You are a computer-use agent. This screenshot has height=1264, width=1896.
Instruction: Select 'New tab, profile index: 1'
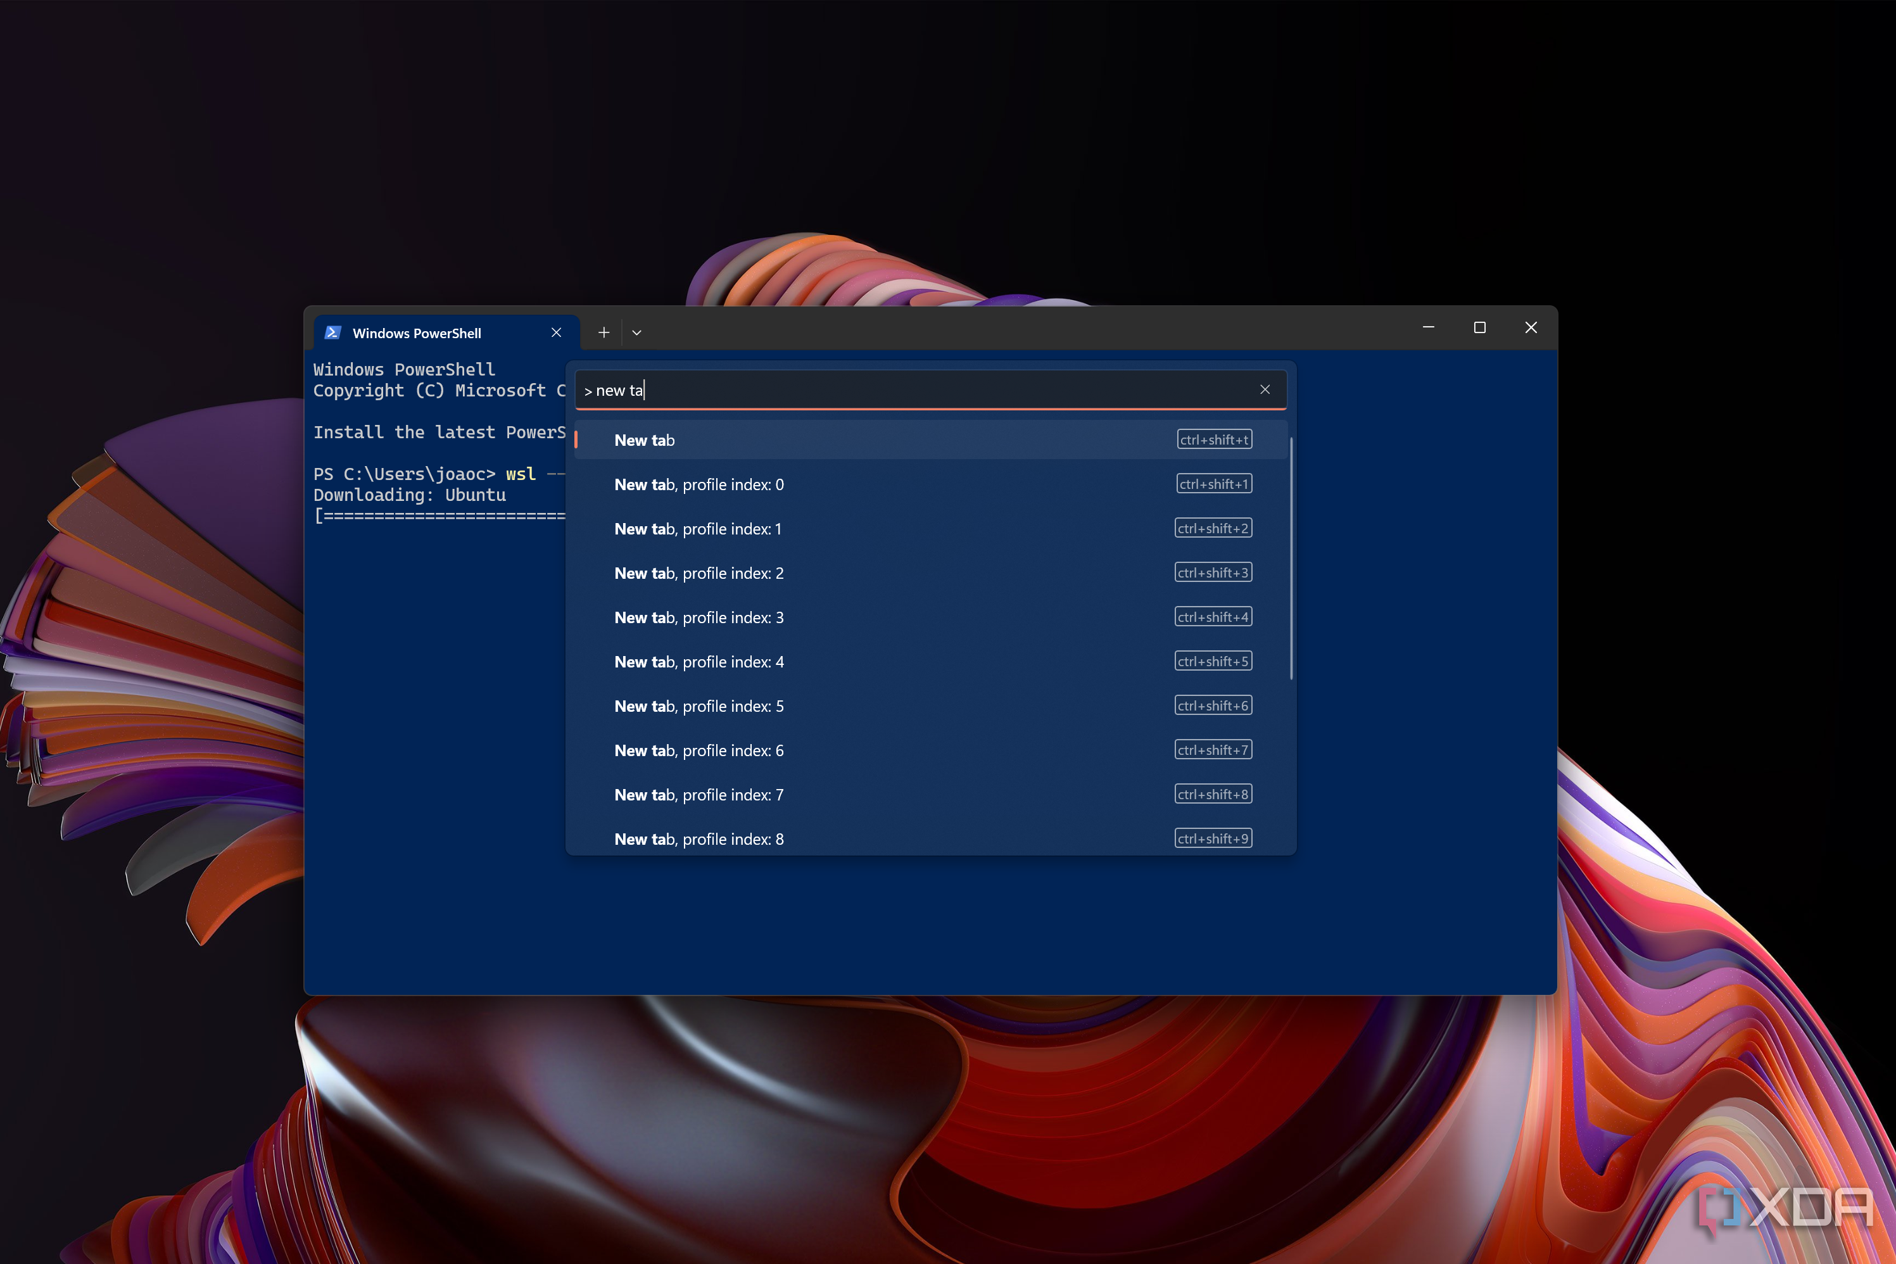click(930, 529)
